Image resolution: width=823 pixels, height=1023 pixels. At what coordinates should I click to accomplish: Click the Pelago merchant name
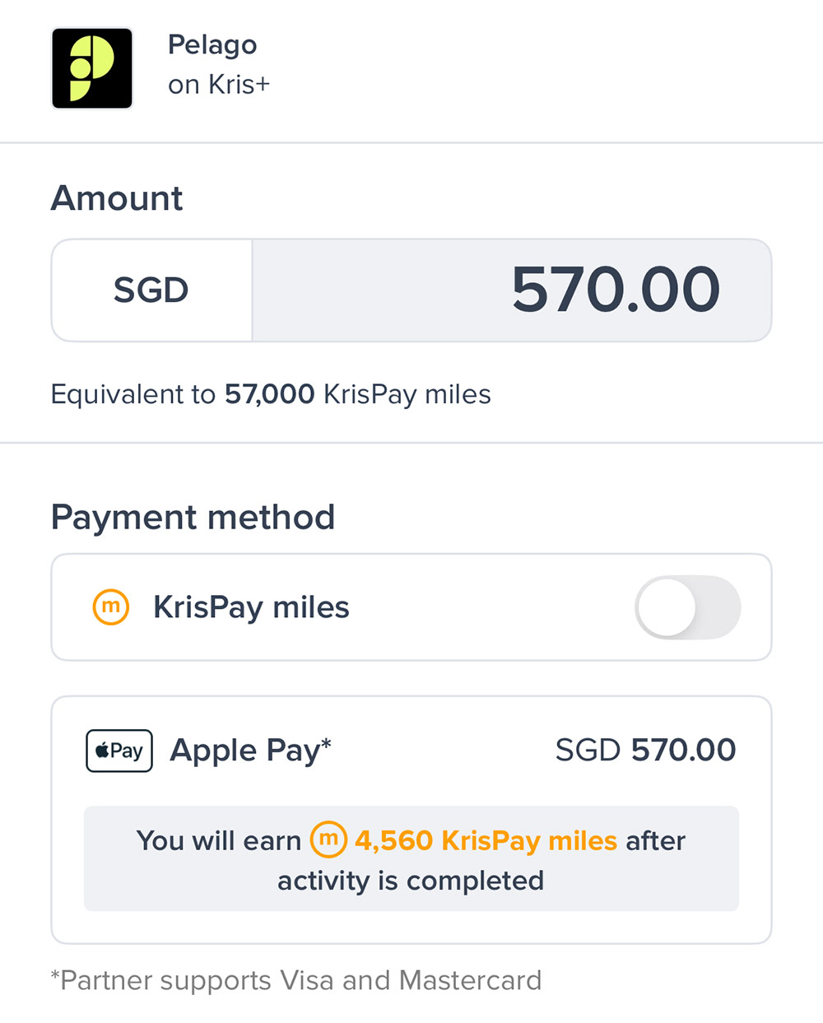(212, 44)
